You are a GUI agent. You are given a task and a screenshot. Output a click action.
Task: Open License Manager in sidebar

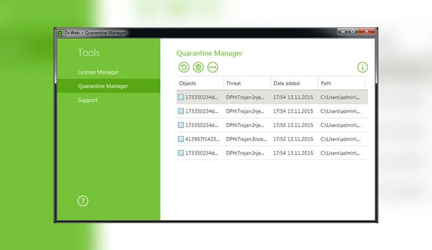98,72
